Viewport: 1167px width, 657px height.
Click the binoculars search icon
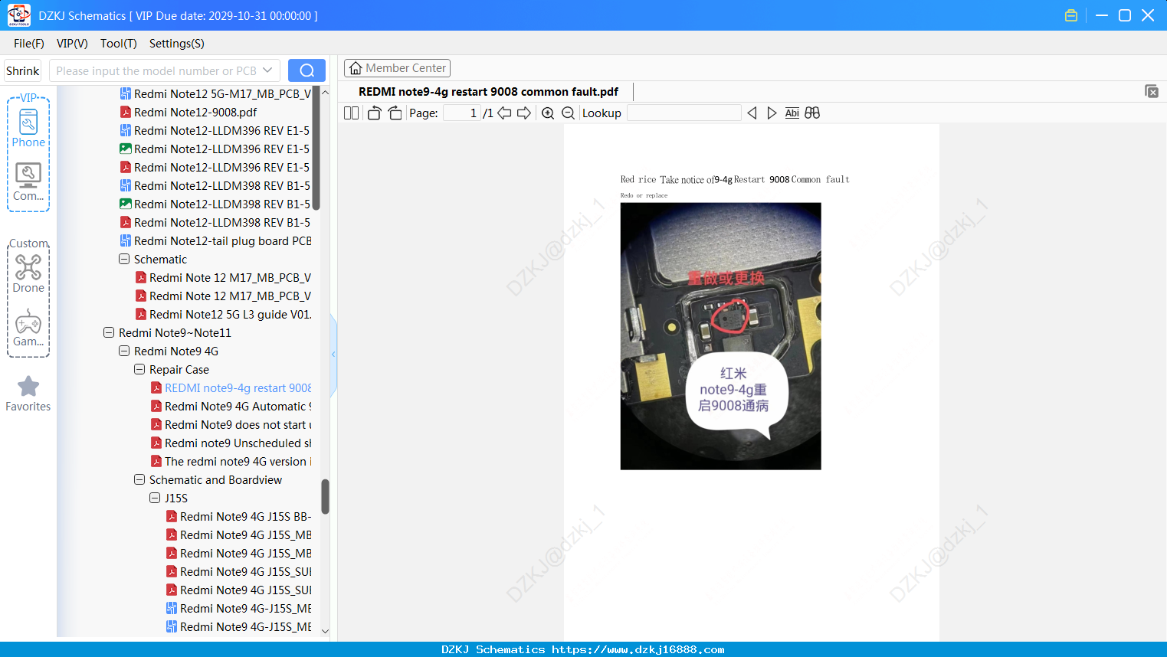(x=812, y=113)
